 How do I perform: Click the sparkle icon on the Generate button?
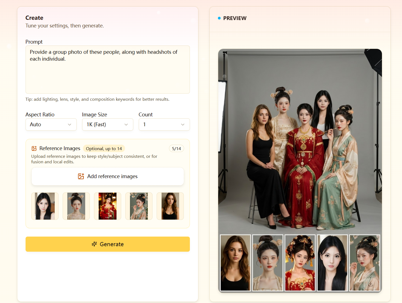coord(94,244)
